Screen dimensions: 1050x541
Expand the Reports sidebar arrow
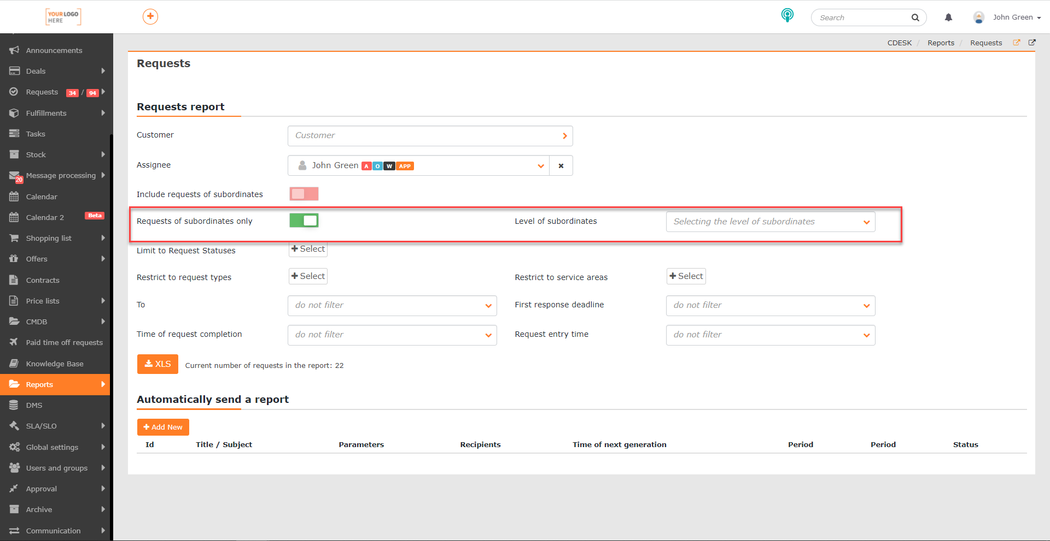click(x=103, y=384)
